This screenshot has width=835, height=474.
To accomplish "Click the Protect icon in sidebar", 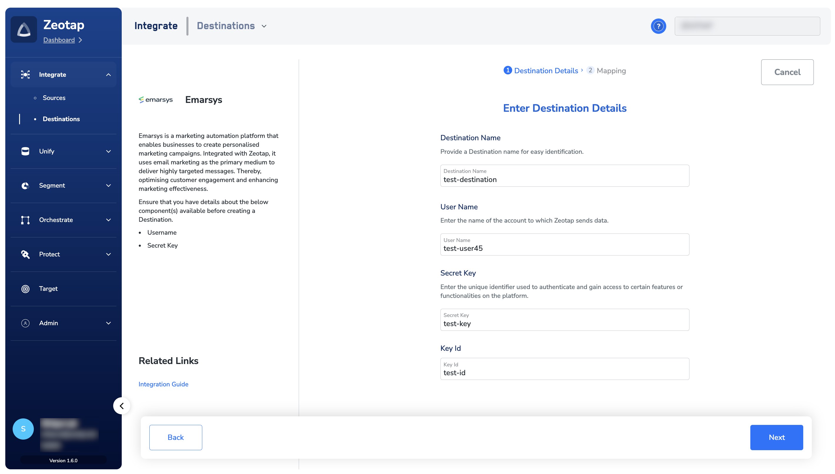I will pyautogui.click(x=25, y=254).
